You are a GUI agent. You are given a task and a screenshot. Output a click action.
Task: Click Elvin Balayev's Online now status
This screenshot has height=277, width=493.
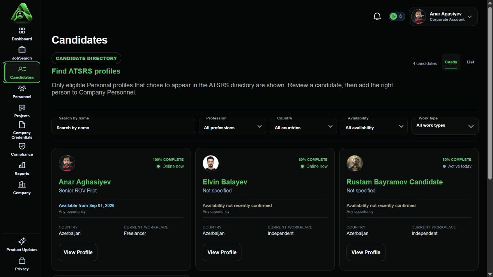click(314, 166)
